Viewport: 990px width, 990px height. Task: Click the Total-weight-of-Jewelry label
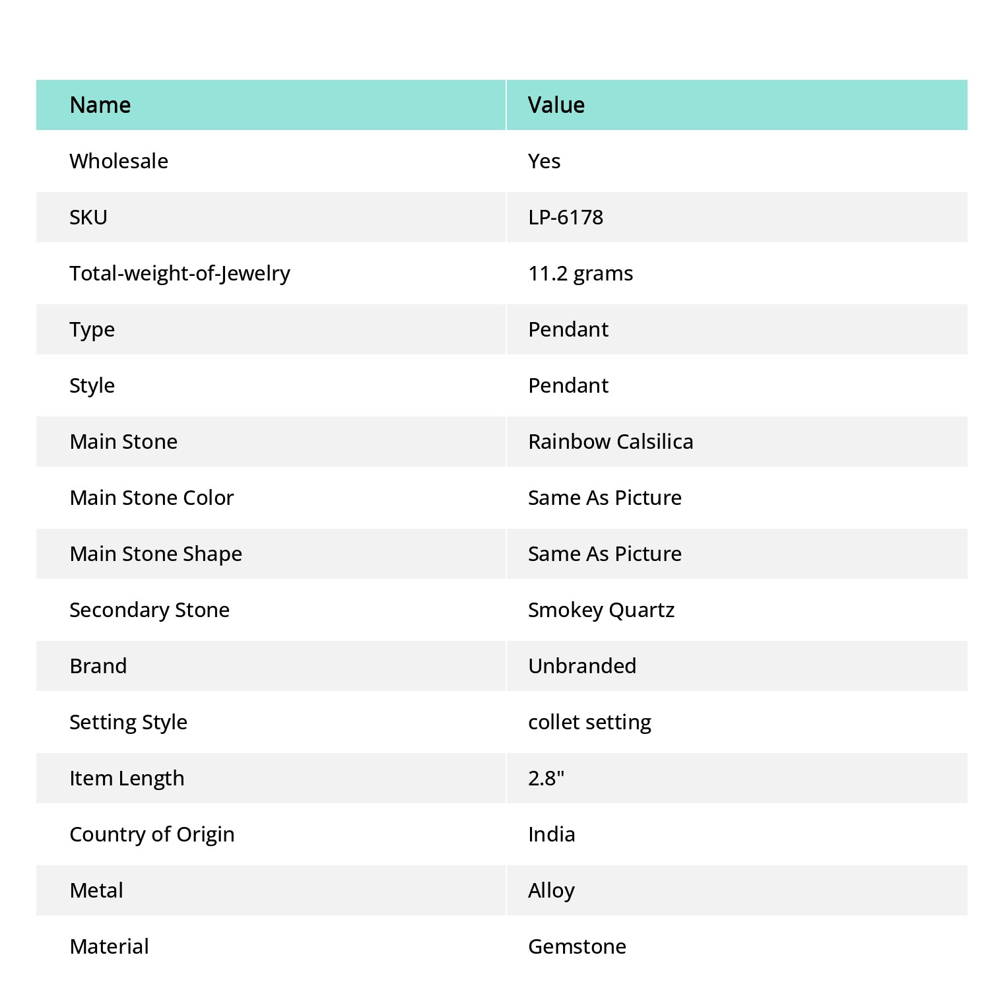(180, 273)
